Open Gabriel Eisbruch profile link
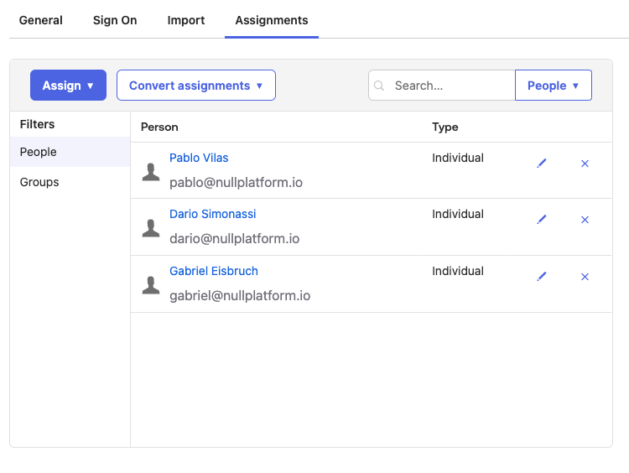 214,271
